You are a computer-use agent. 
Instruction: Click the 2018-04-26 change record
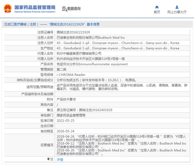121,138
